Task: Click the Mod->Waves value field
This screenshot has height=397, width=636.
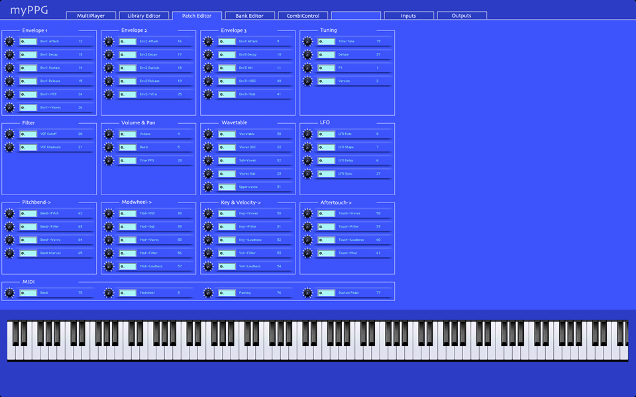Action: click(x=128, y=240)
